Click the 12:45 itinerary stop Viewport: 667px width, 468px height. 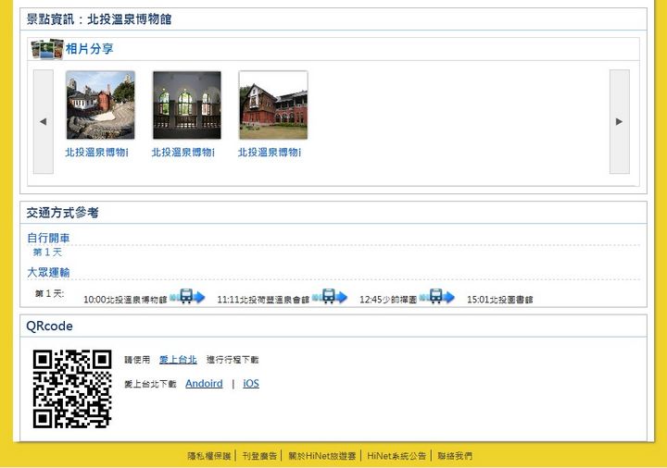click(388, 300)
